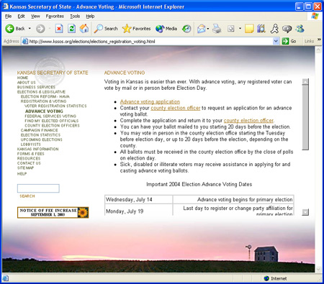Viewport: 324px width, 284px height.
Task: Open the Favorites menu
Action: tap(55, 17)
